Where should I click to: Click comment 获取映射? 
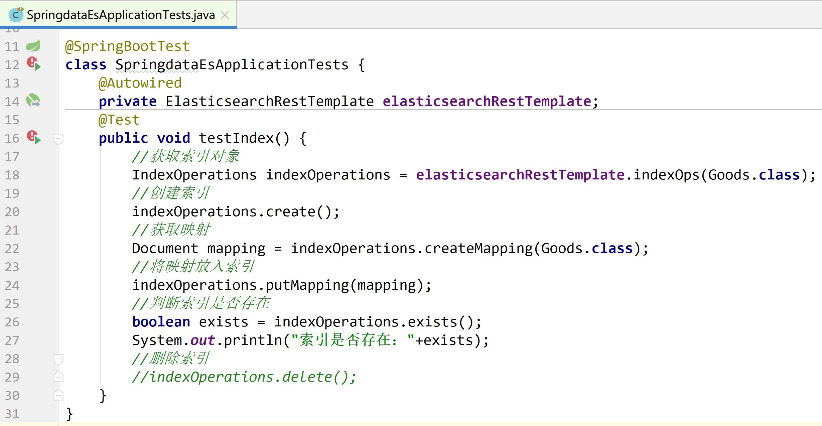pyautogui.click(x=171, y=230)
